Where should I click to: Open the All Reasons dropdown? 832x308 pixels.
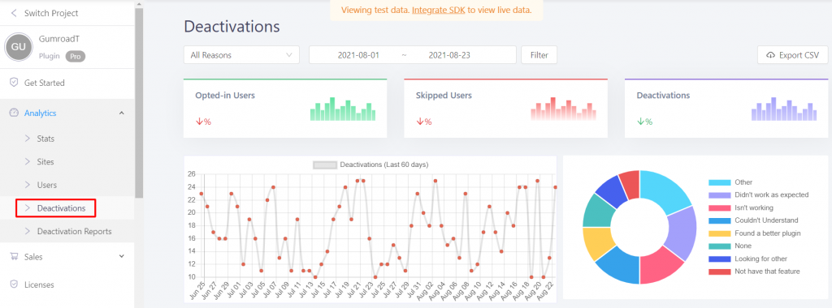tap(241, 55)
